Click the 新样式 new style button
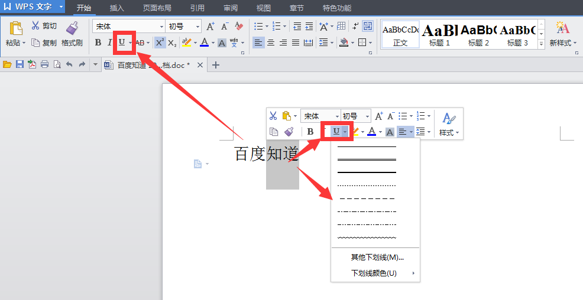The width and height of the screenshot is (583, 300). click(x=563, y=34)
